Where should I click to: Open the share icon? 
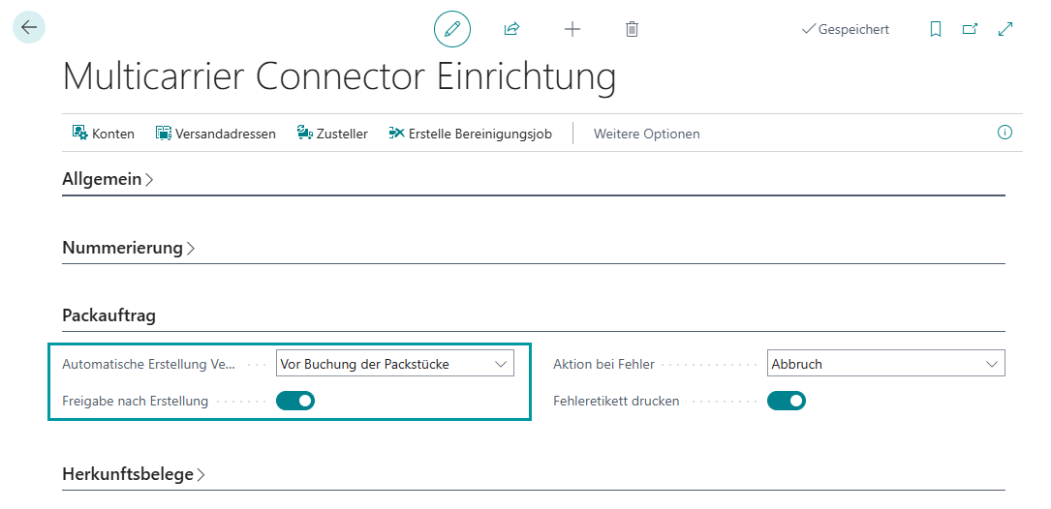pos(512,29)
